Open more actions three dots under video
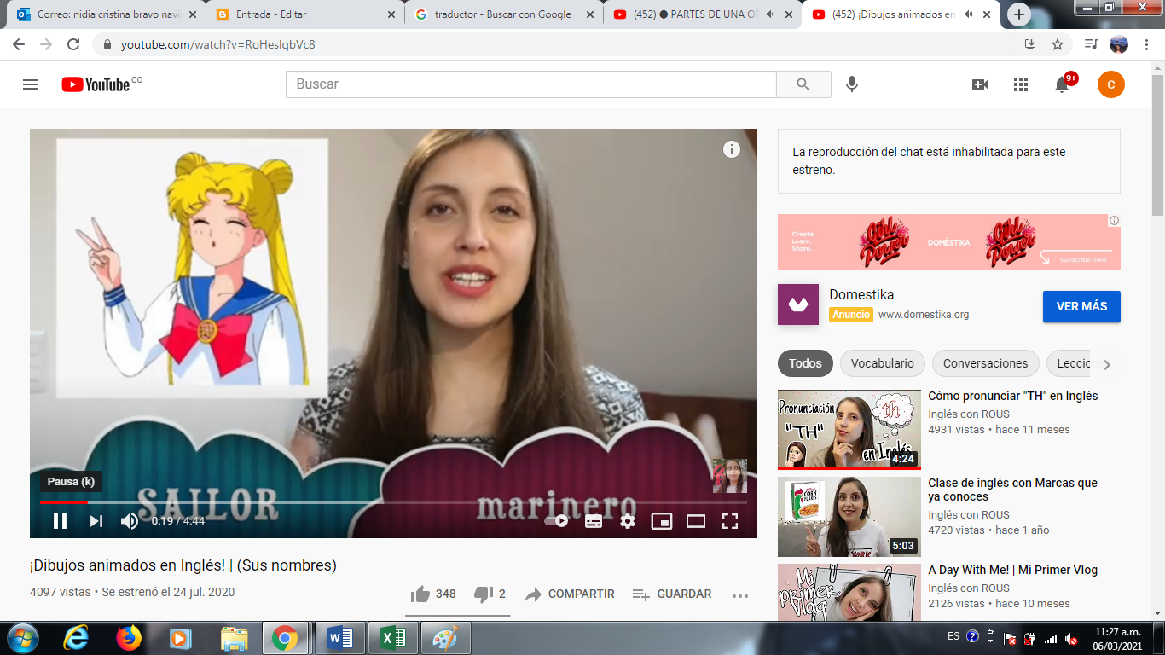This screenshot has width=1165, height=655. pyautogui.click(x=740, y=595)
